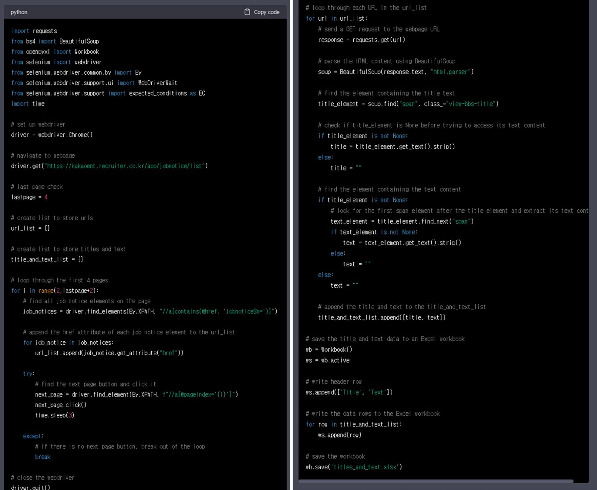This screenshot has width=597, height=490.
Task: Click the 'url_list = []' line
Action: click(x=30, y=228)
